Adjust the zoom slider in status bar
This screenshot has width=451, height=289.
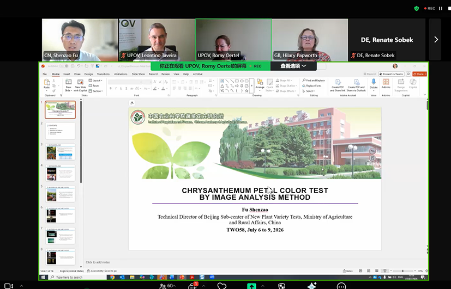click(402, 270)
